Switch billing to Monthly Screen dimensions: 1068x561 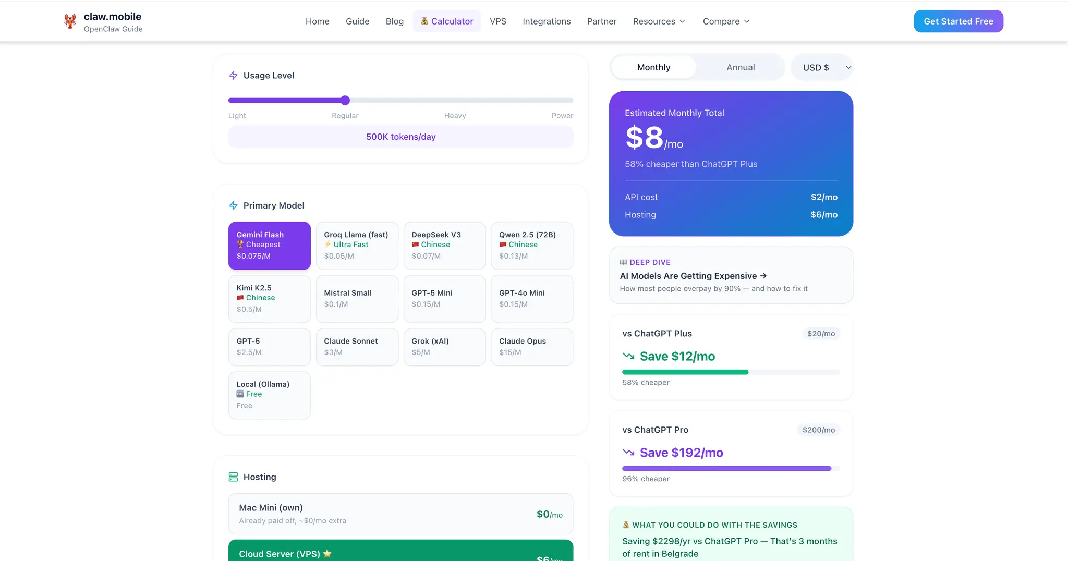pos(653,67)
